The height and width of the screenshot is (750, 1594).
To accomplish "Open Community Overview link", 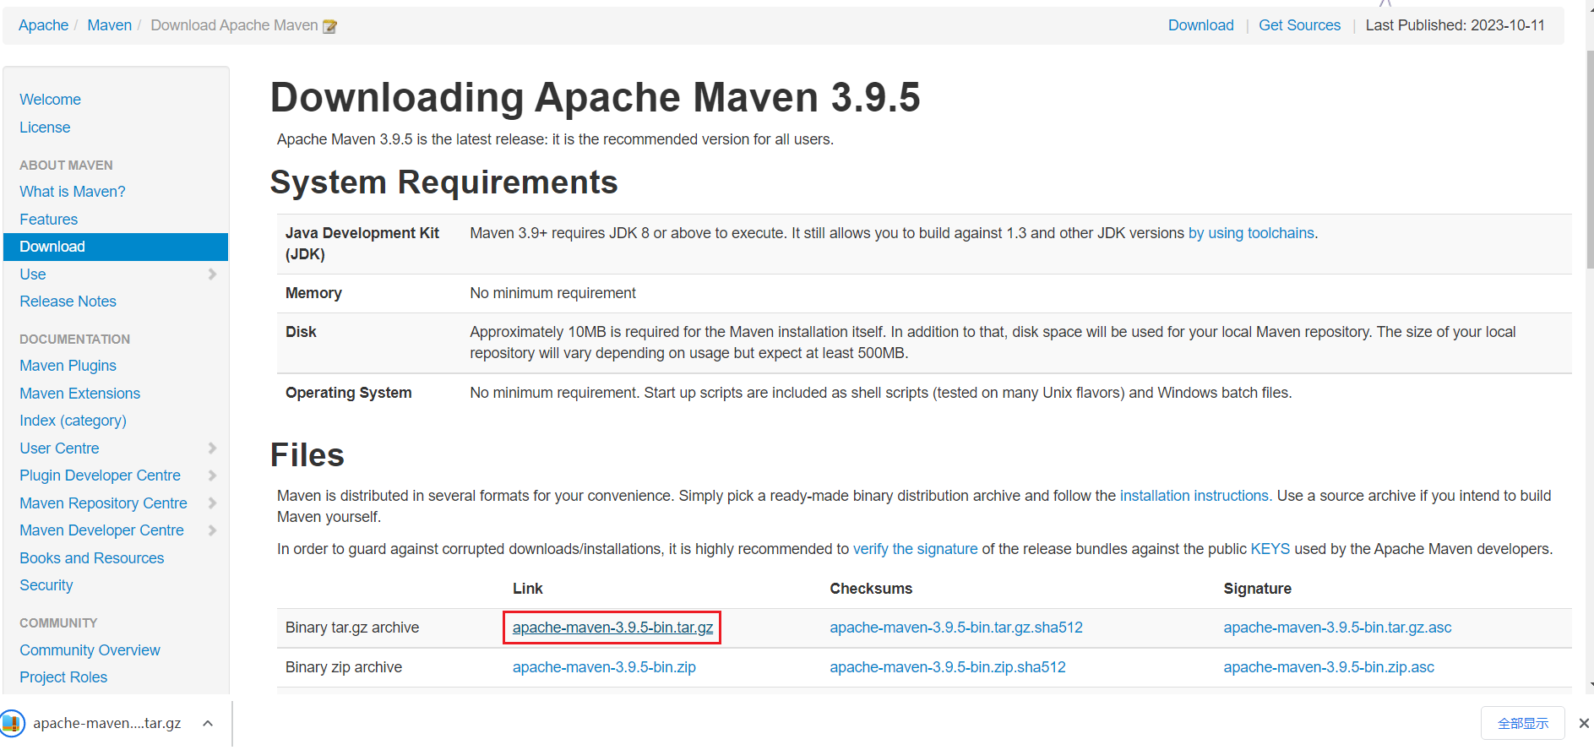I will pyautogui.click(x=90, y=650).
